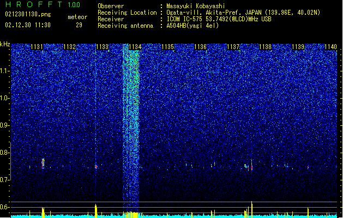Click the meteor count value 29

[x=79, y=25]
